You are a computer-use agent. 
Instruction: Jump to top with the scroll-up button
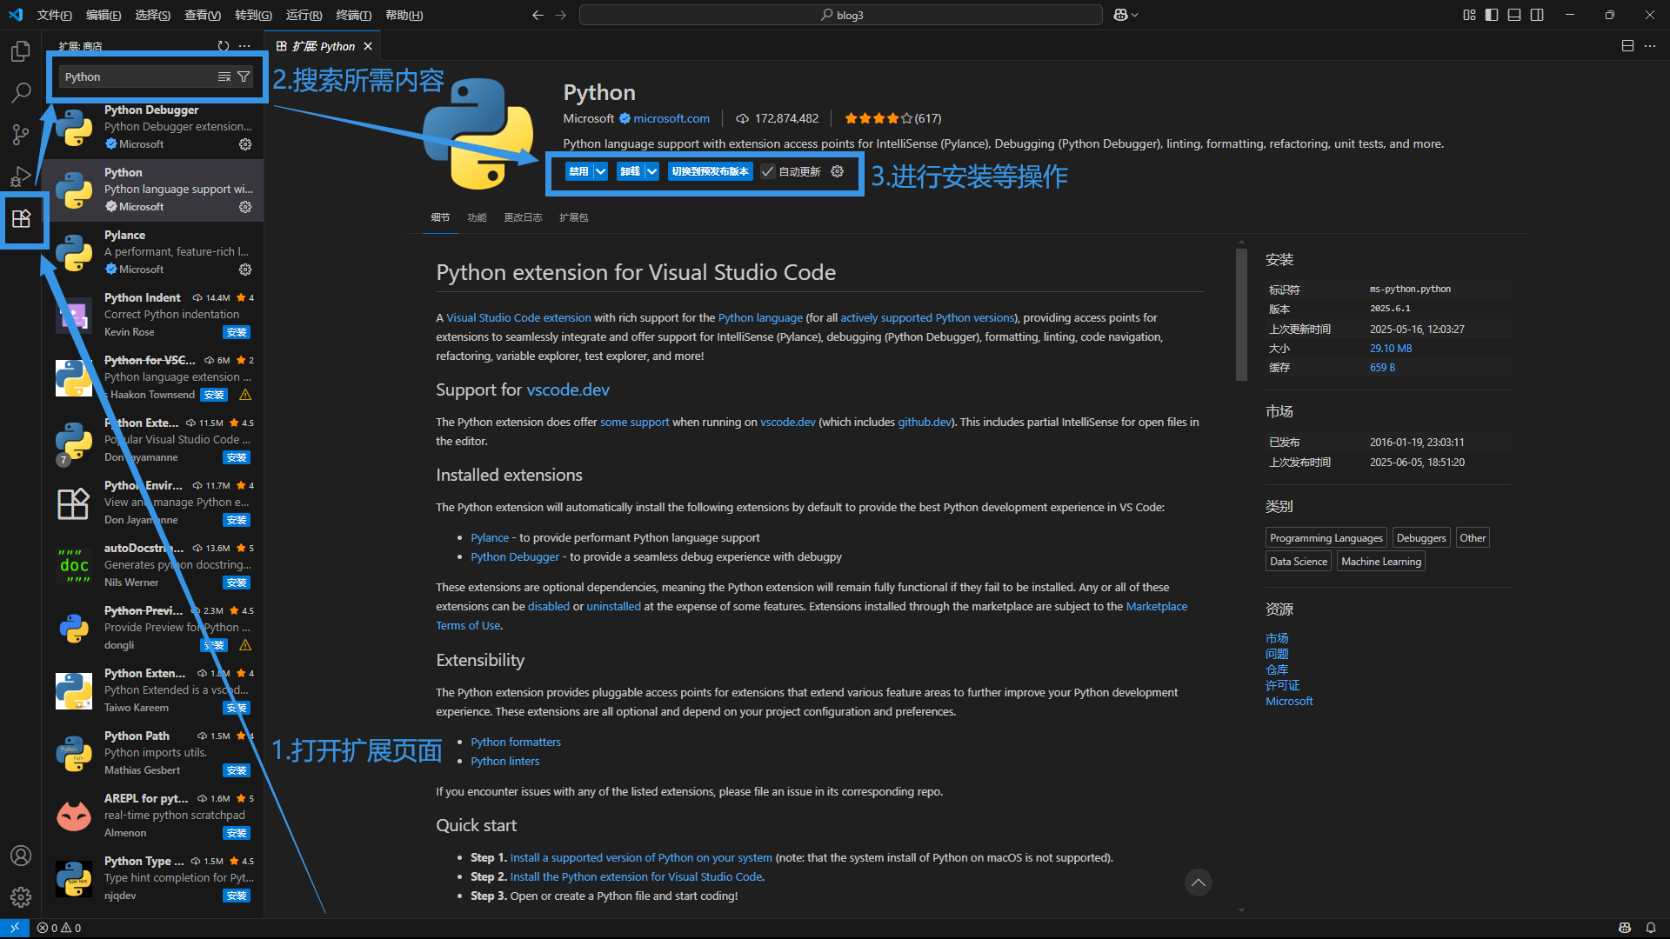[1198, 882]
